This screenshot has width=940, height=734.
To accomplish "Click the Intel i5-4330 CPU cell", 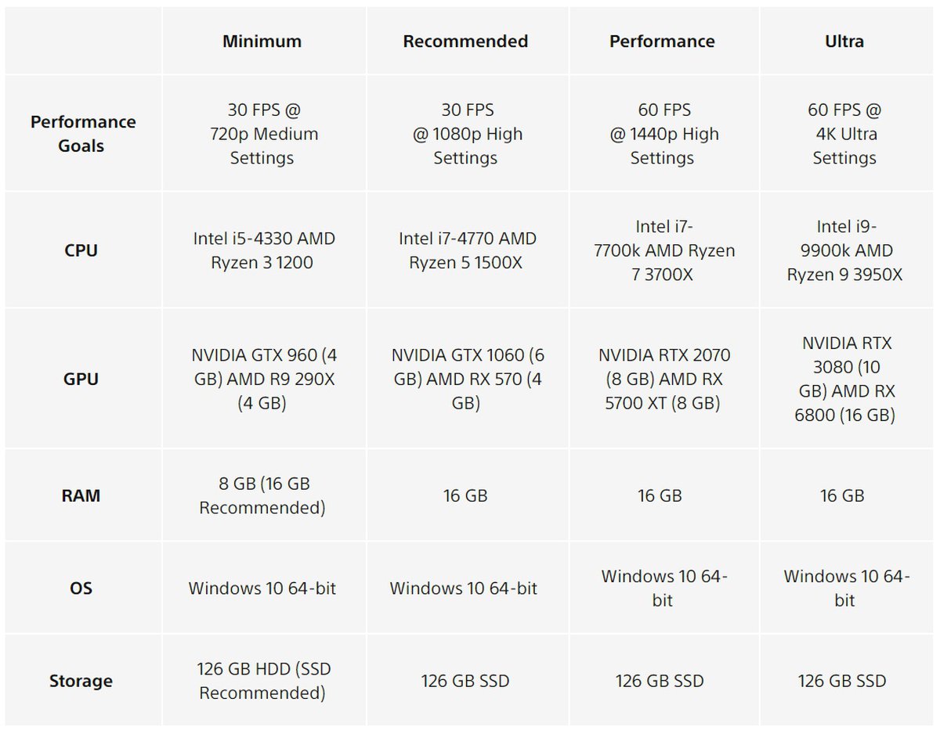I will [262, 250].
